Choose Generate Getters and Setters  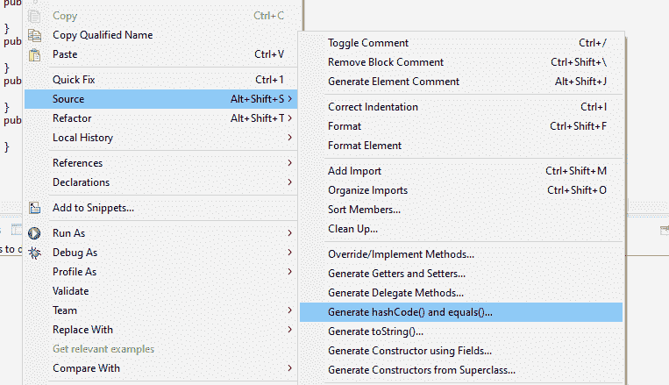[396, 274]
